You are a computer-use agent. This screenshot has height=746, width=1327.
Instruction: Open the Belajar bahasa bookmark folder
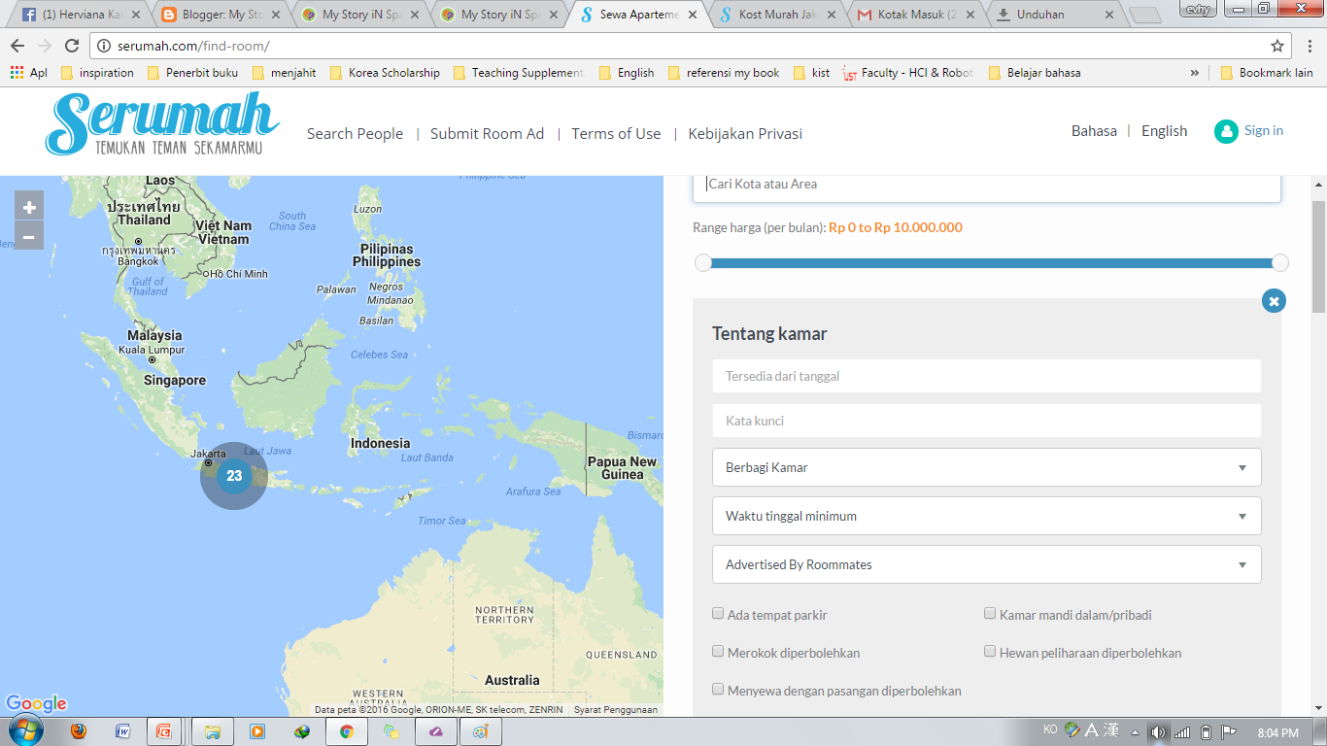click(x=1034, y=73)
